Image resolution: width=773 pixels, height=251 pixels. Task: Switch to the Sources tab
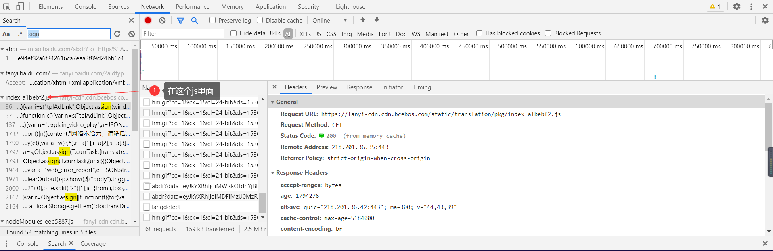tap(119, 6)
